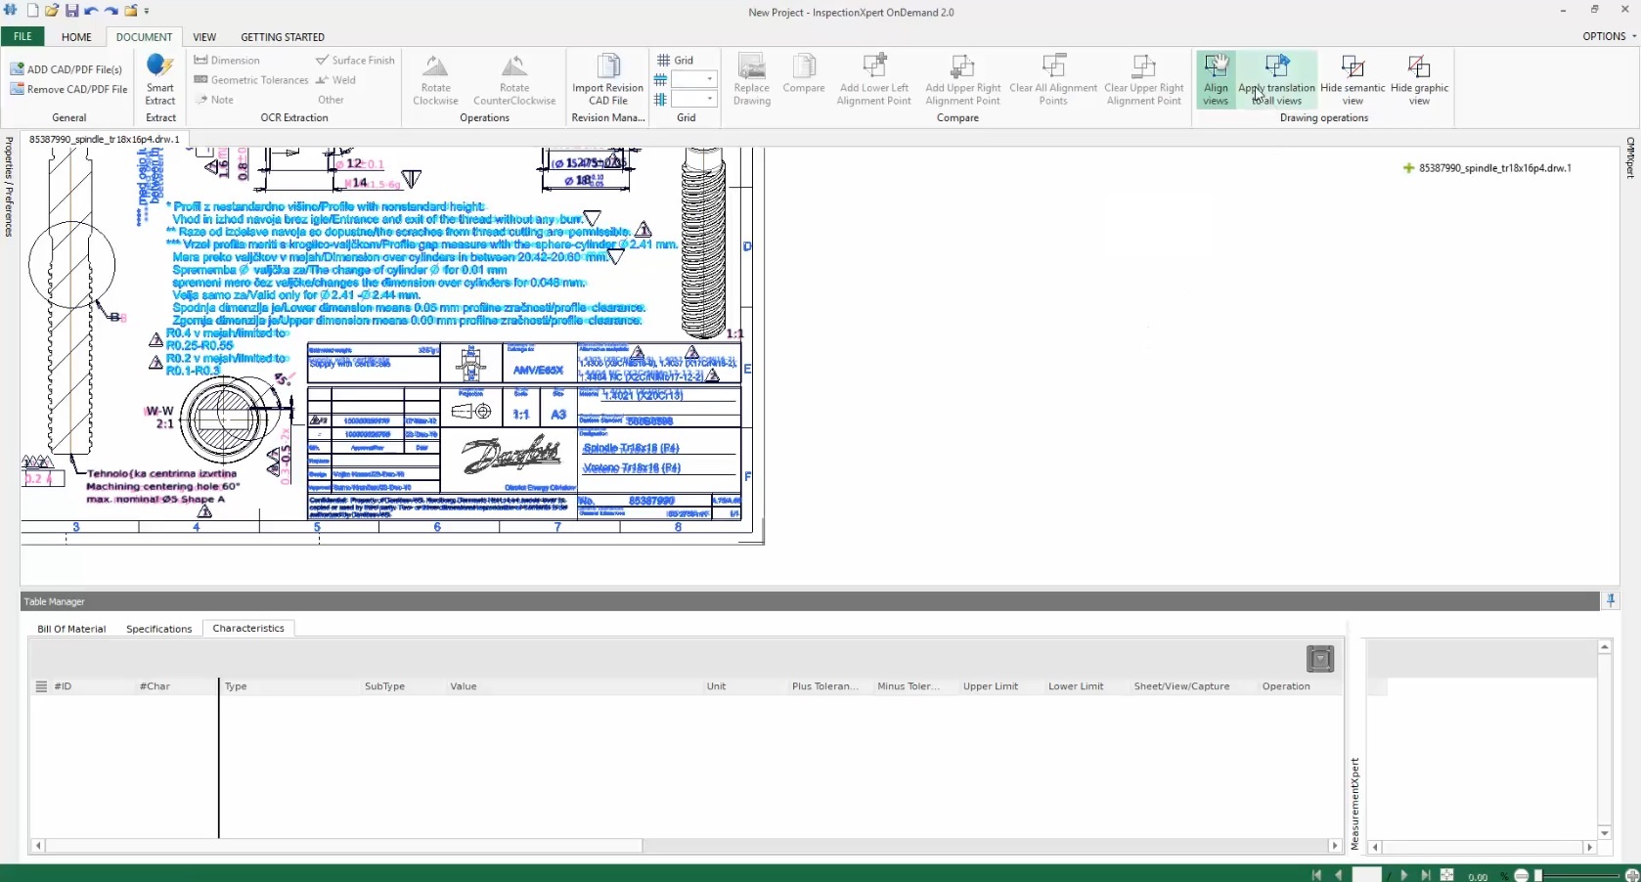The width and height of the screenshot is (1641, 882).
Task: Open Import Revision CAD File
Action: pyautogui.click(x=607, y=78)
